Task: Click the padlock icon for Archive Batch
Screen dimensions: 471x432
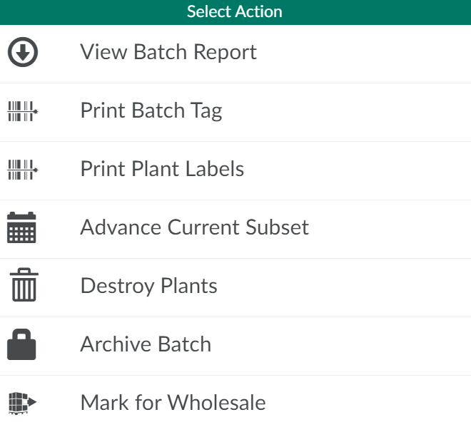Action: click(x=22, y=344)
